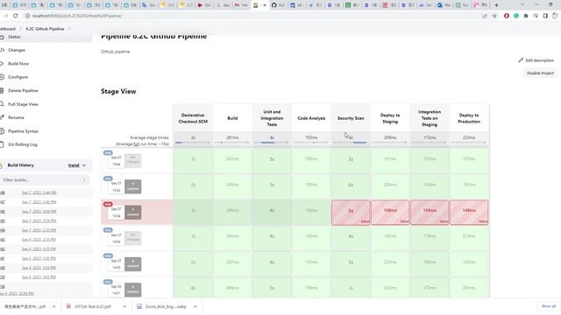Open a new browser tab with plus

pyautogui.click(x=496, y=5)
